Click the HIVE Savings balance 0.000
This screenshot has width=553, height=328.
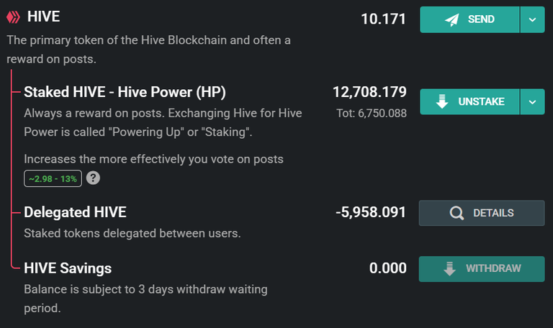pyautogui.click(x=388, y=268)
